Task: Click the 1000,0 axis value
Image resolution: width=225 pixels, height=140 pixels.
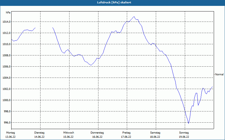Action: pos(6,100)
